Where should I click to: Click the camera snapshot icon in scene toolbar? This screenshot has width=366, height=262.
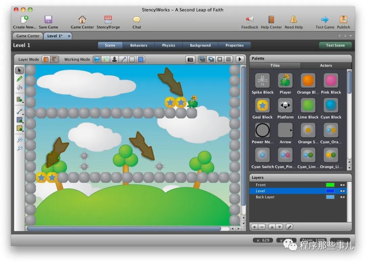coord(190,60)
